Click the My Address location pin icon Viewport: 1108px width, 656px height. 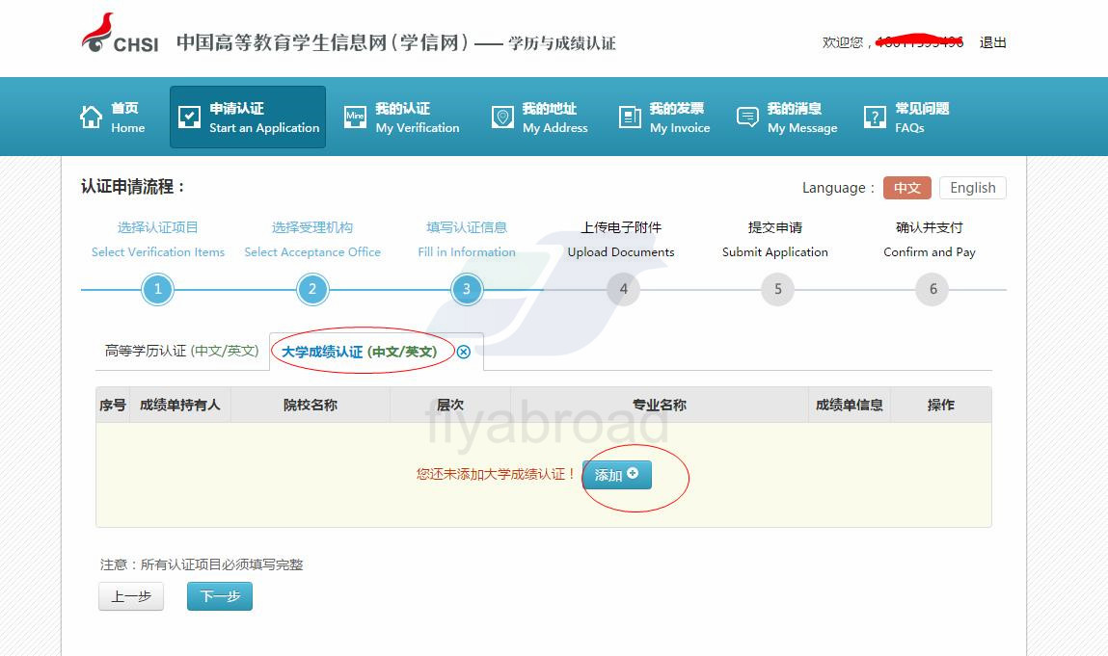[502, 118]
